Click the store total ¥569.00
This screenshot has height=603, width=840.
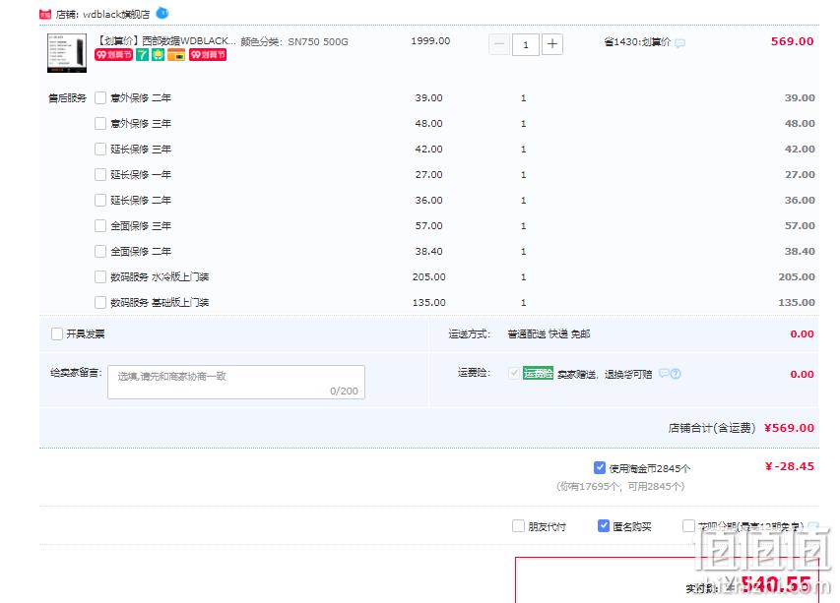click(789, 428)
